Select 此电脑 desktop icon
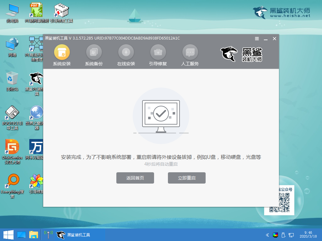The width and height of the screenshot is (322, 241). point(12,13)
